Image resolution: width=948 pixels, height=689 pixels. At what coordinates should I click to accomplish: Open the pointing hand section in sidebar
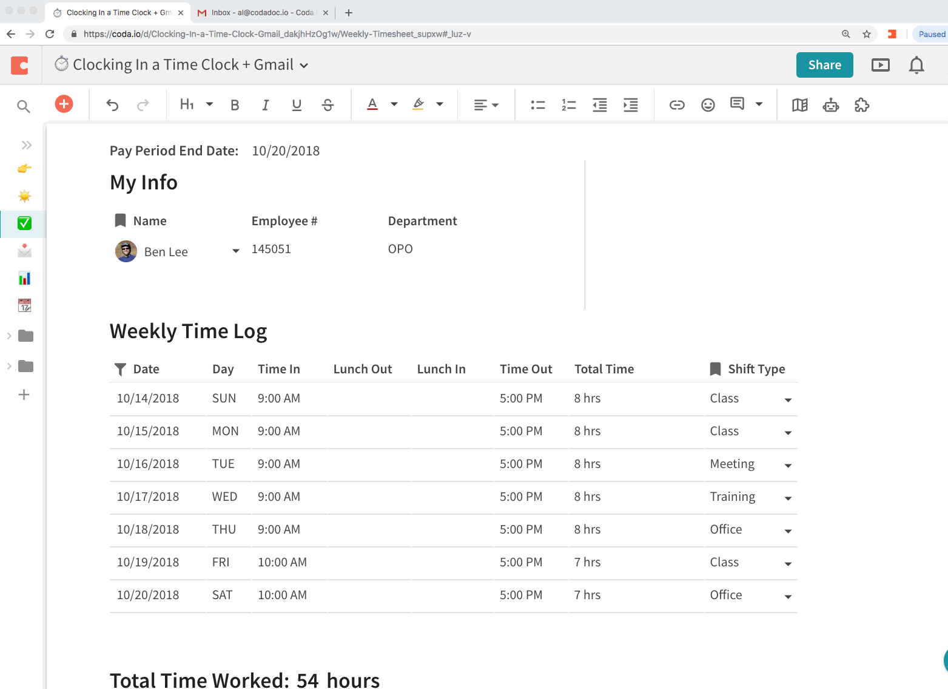coord(24,169)
